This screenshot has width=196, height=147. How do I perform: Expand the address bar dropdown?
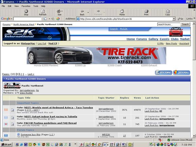coord(174,19)
